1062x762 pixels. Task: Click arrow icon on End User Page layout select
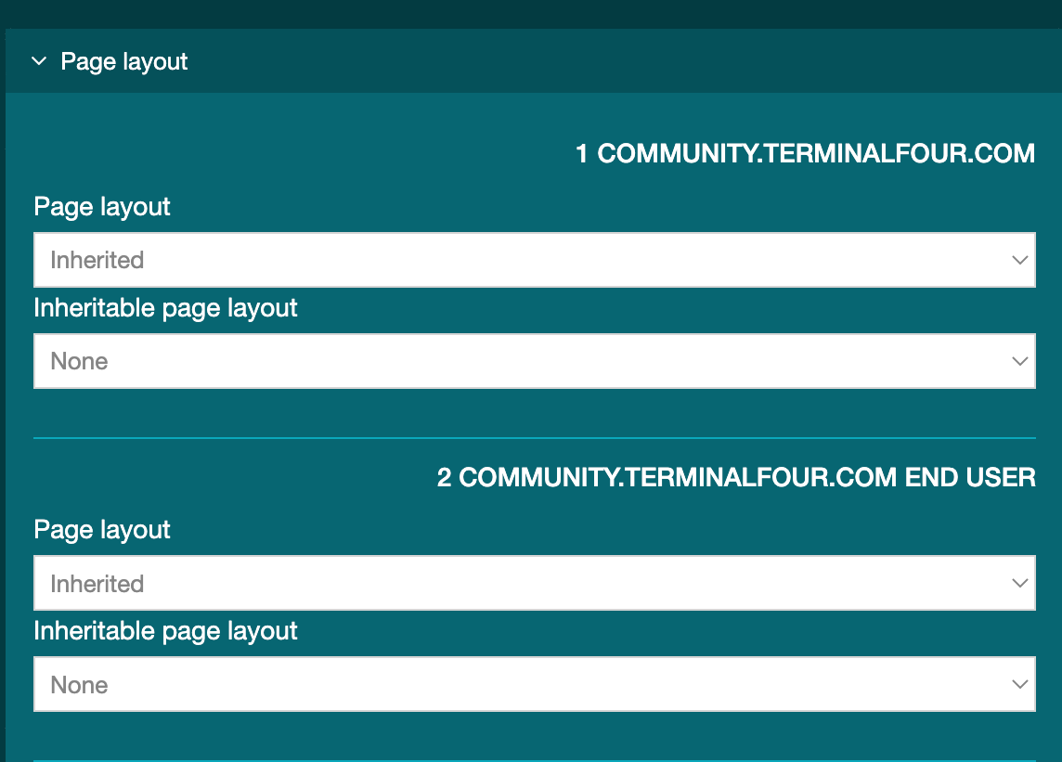click(1019, 584)
